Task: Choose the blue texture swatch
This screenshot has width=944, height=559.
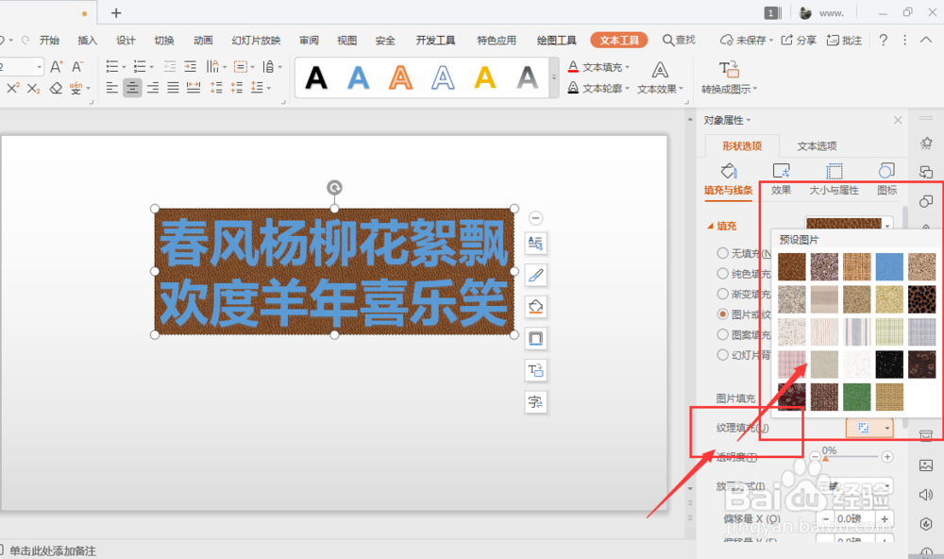Action: click(x=889, y=267)
